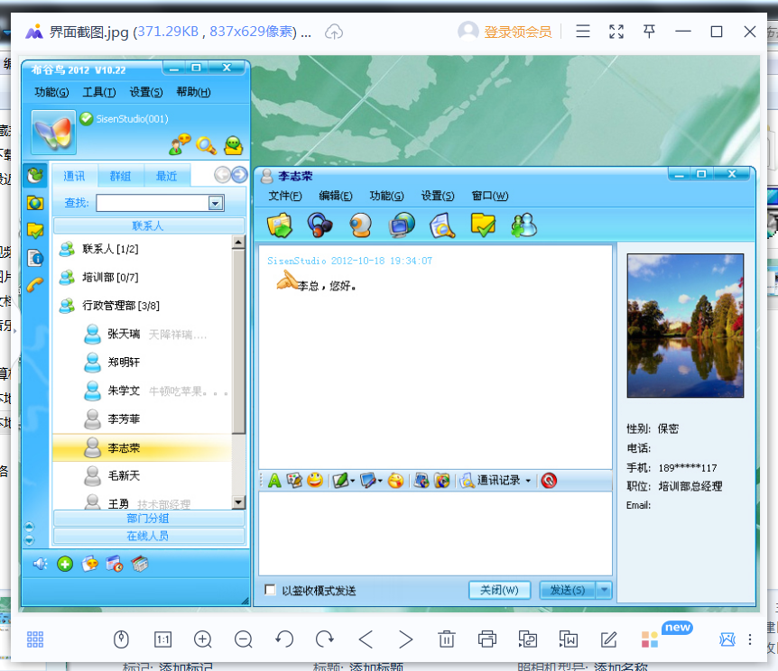Enable 以签收模式发送 checkbox
Image resolution: width=778 pixels, height=671 pixels.
point(271,591)
